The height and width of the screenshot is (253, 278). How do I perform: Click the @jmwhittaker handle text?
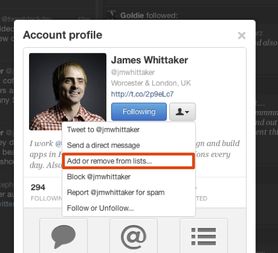click(133, 73)
